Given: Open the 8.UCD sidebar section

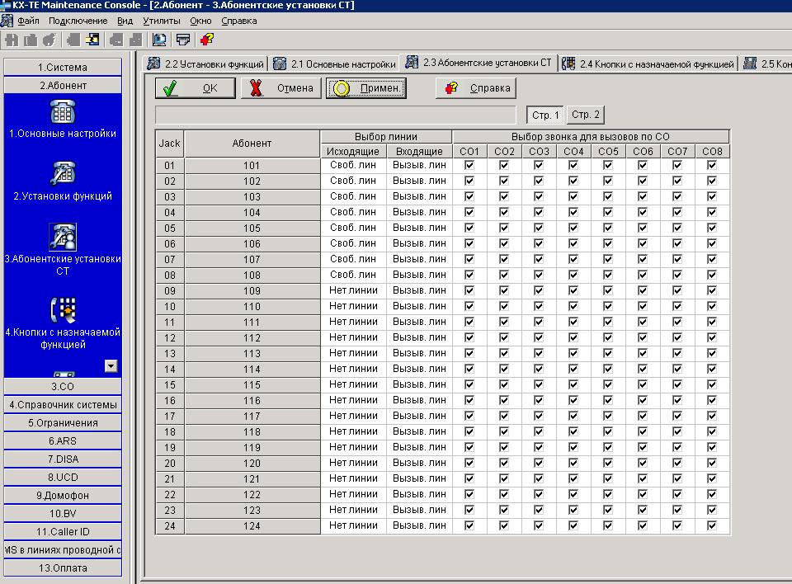Looking at the screenshot, I should (x=63, y=478).
